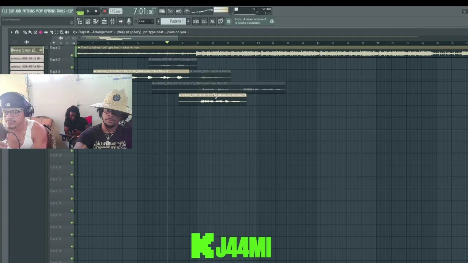Toggle the metronome button
The height and width of the screenshot is (263, 468).
tap(187, 11)
